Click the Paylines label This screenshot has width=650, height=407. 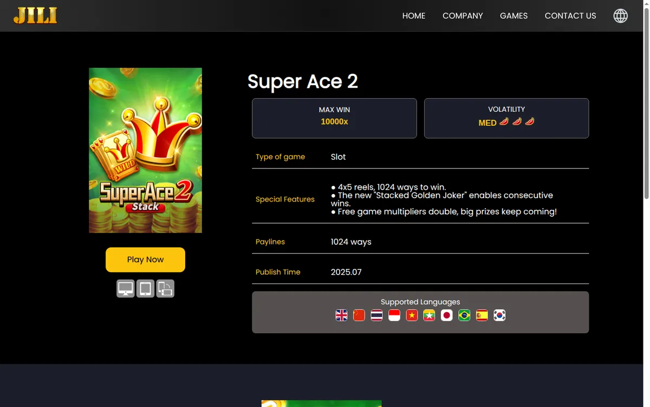coord(270,242)
